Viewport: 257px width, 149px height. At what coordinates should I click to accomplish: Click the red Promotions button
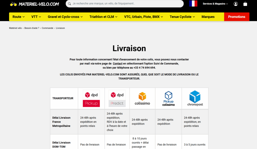click(237, 17)
